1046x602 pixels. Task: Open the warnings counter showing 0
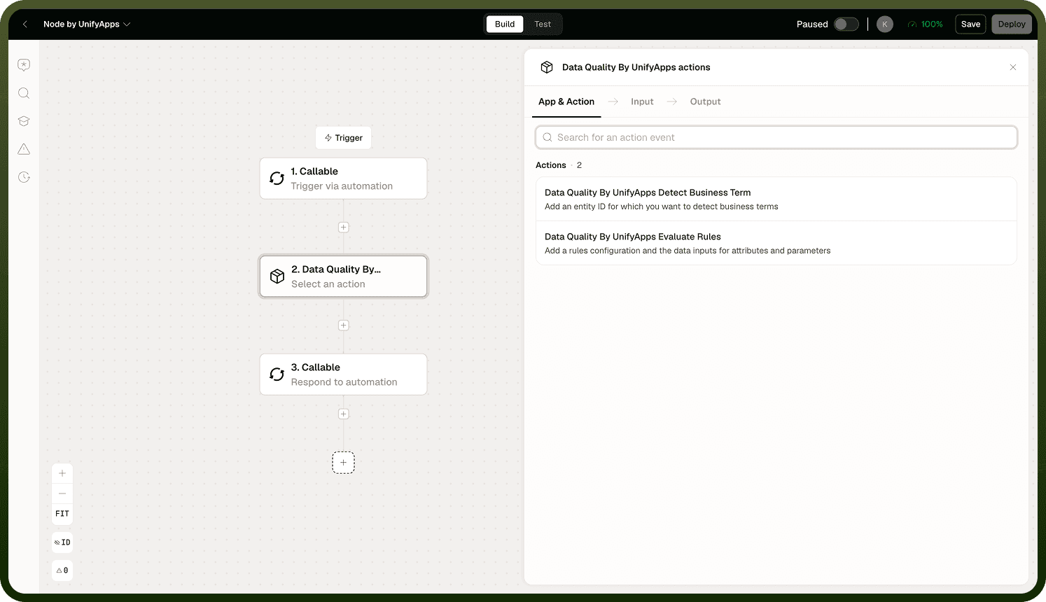[62, 570]
